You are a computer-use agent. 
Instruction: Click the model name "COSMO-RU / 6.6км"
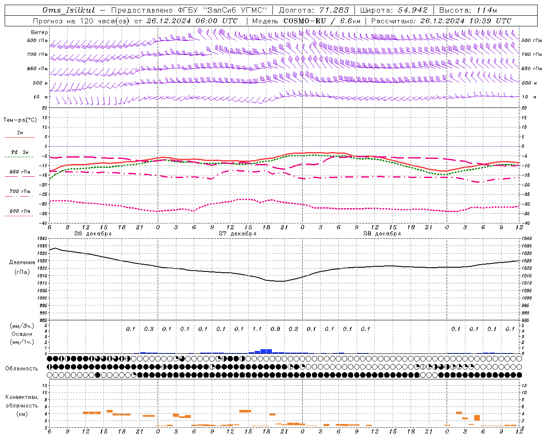tap(322, 21)
